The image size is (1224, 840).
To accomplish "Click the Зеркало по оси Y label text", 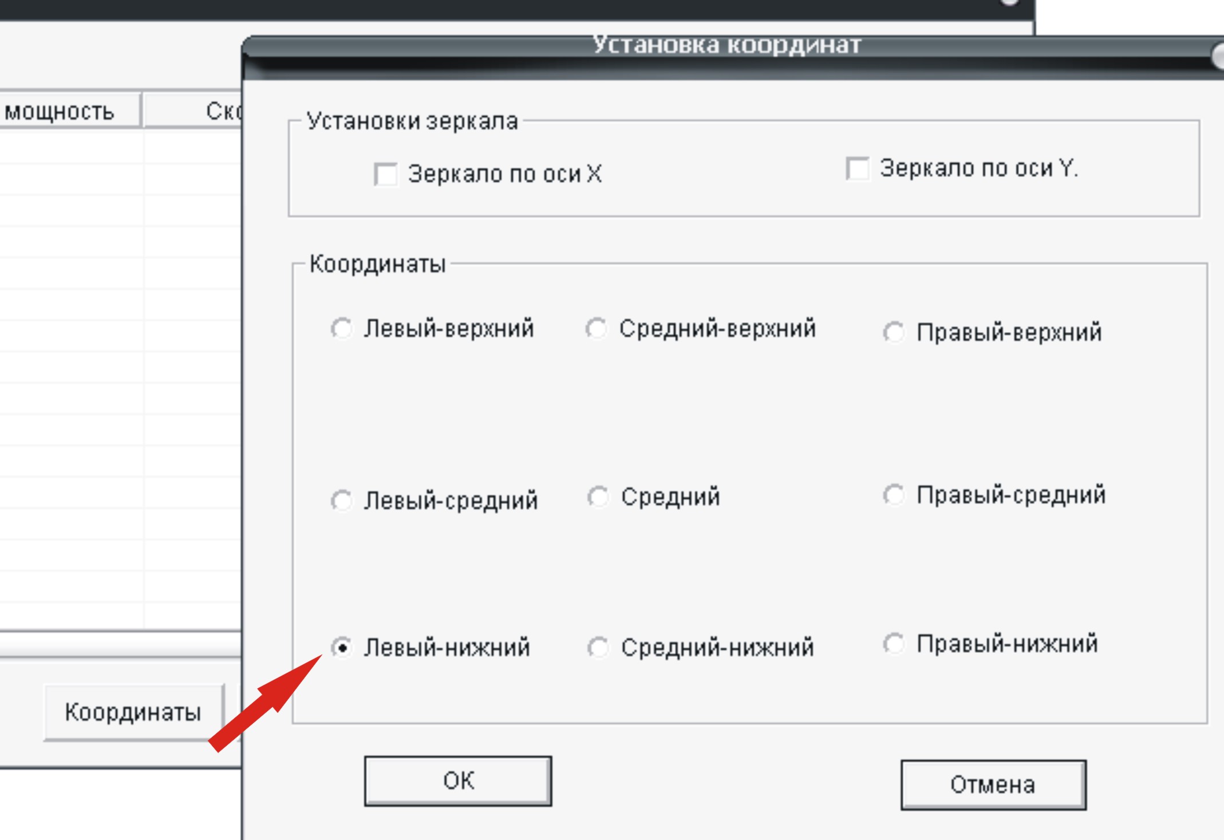I will tap(978, 168).
